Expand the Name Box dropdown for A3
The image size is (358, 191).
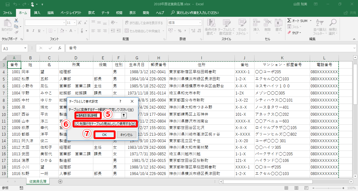(x=25, y=48)
